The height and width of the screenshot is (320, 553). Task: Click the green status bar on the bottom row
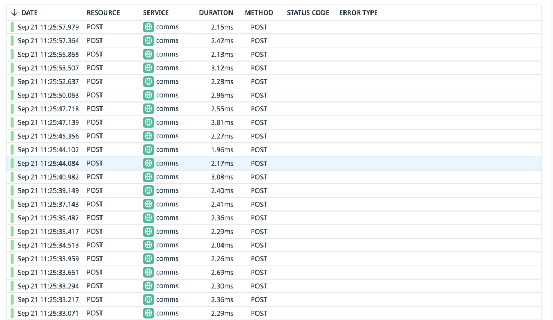12,313
